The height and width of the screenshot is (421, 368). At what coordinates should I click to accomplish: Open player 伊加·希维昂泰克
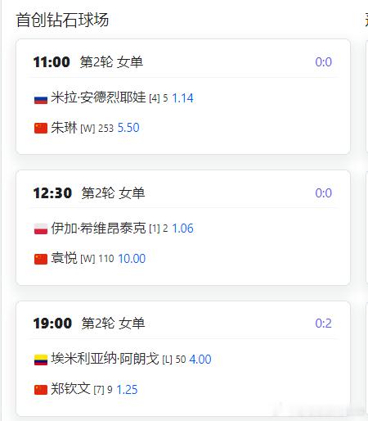click(x=98, y=229)
